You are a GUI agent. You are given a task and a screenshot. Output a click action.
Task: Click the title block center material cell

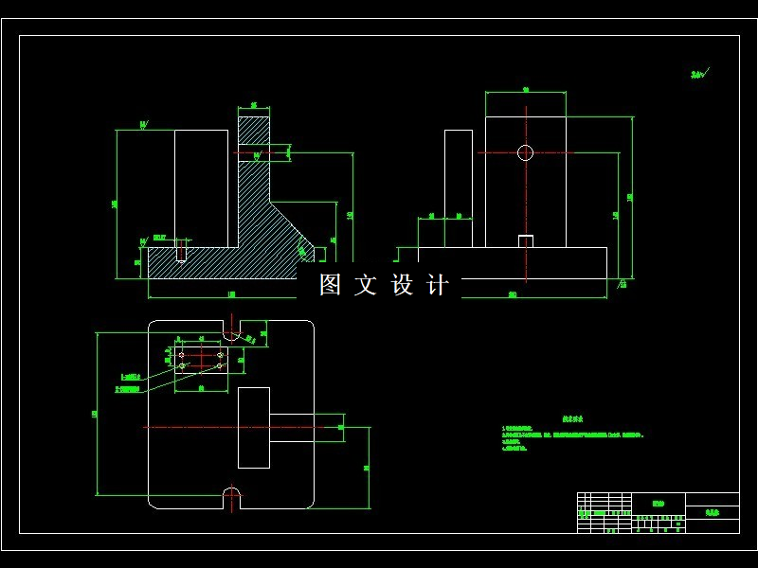pyautogui.click(x=659, y=504)
